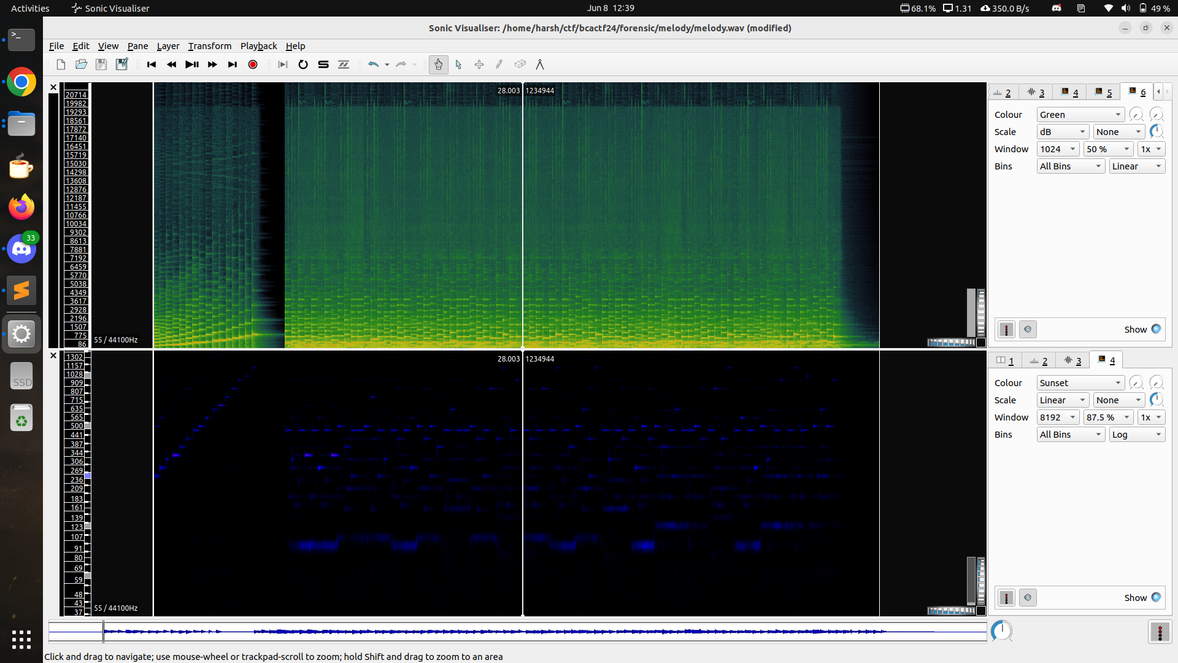Select the Draw tool in toolbar
Viewport: 1178px width, 663px height.
pos(498,63)
